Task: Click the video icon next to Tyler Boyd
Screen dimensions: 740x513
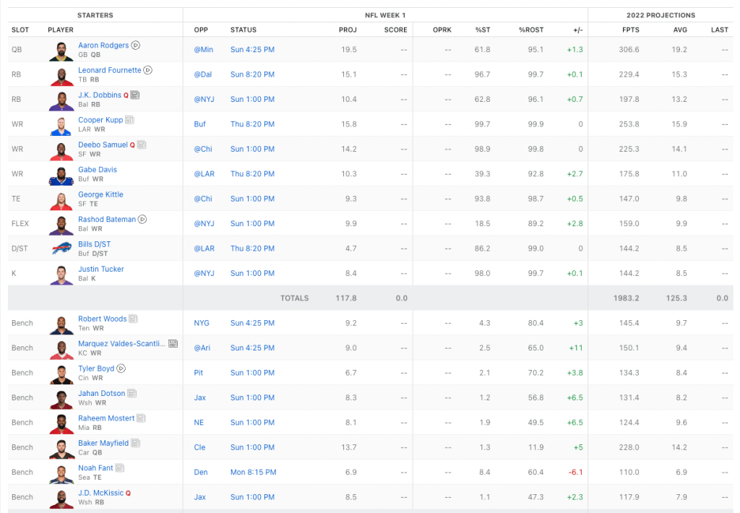Action: 121,368
